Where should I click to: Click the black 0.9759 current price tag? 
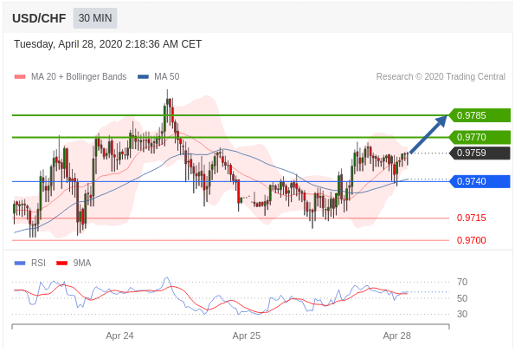pyautogui.click(x=480, y=153)
